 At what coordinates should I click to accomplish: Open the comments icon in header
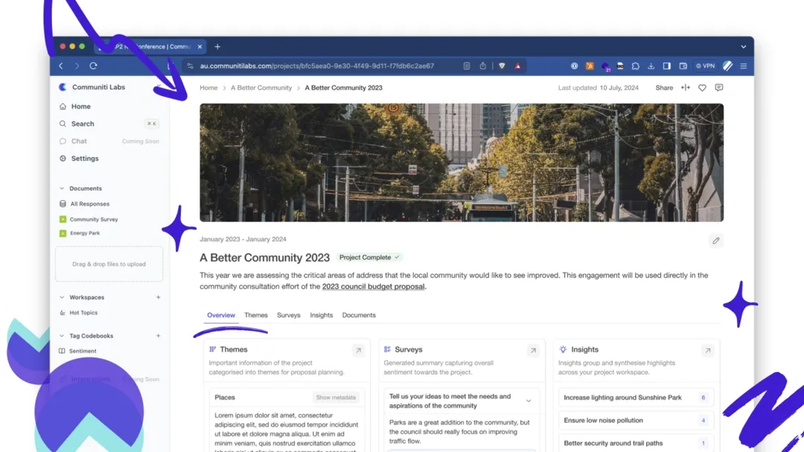click(719, 88)
